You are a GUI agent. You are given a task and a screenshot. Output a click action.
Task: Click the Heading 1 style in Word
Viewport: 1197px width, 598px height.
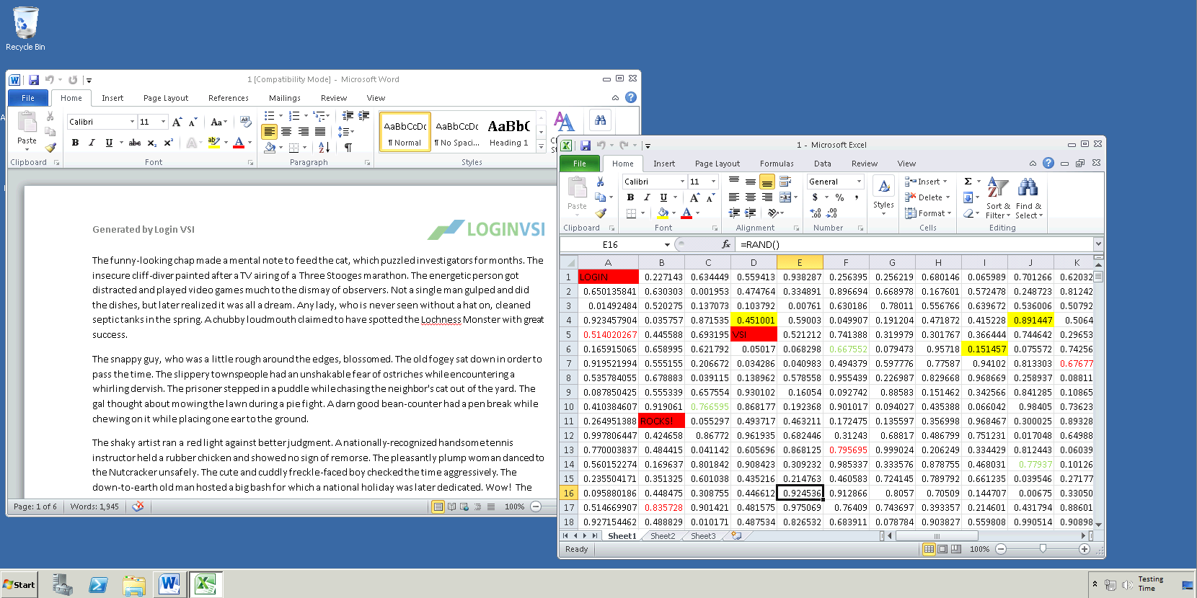click(508, 132)
